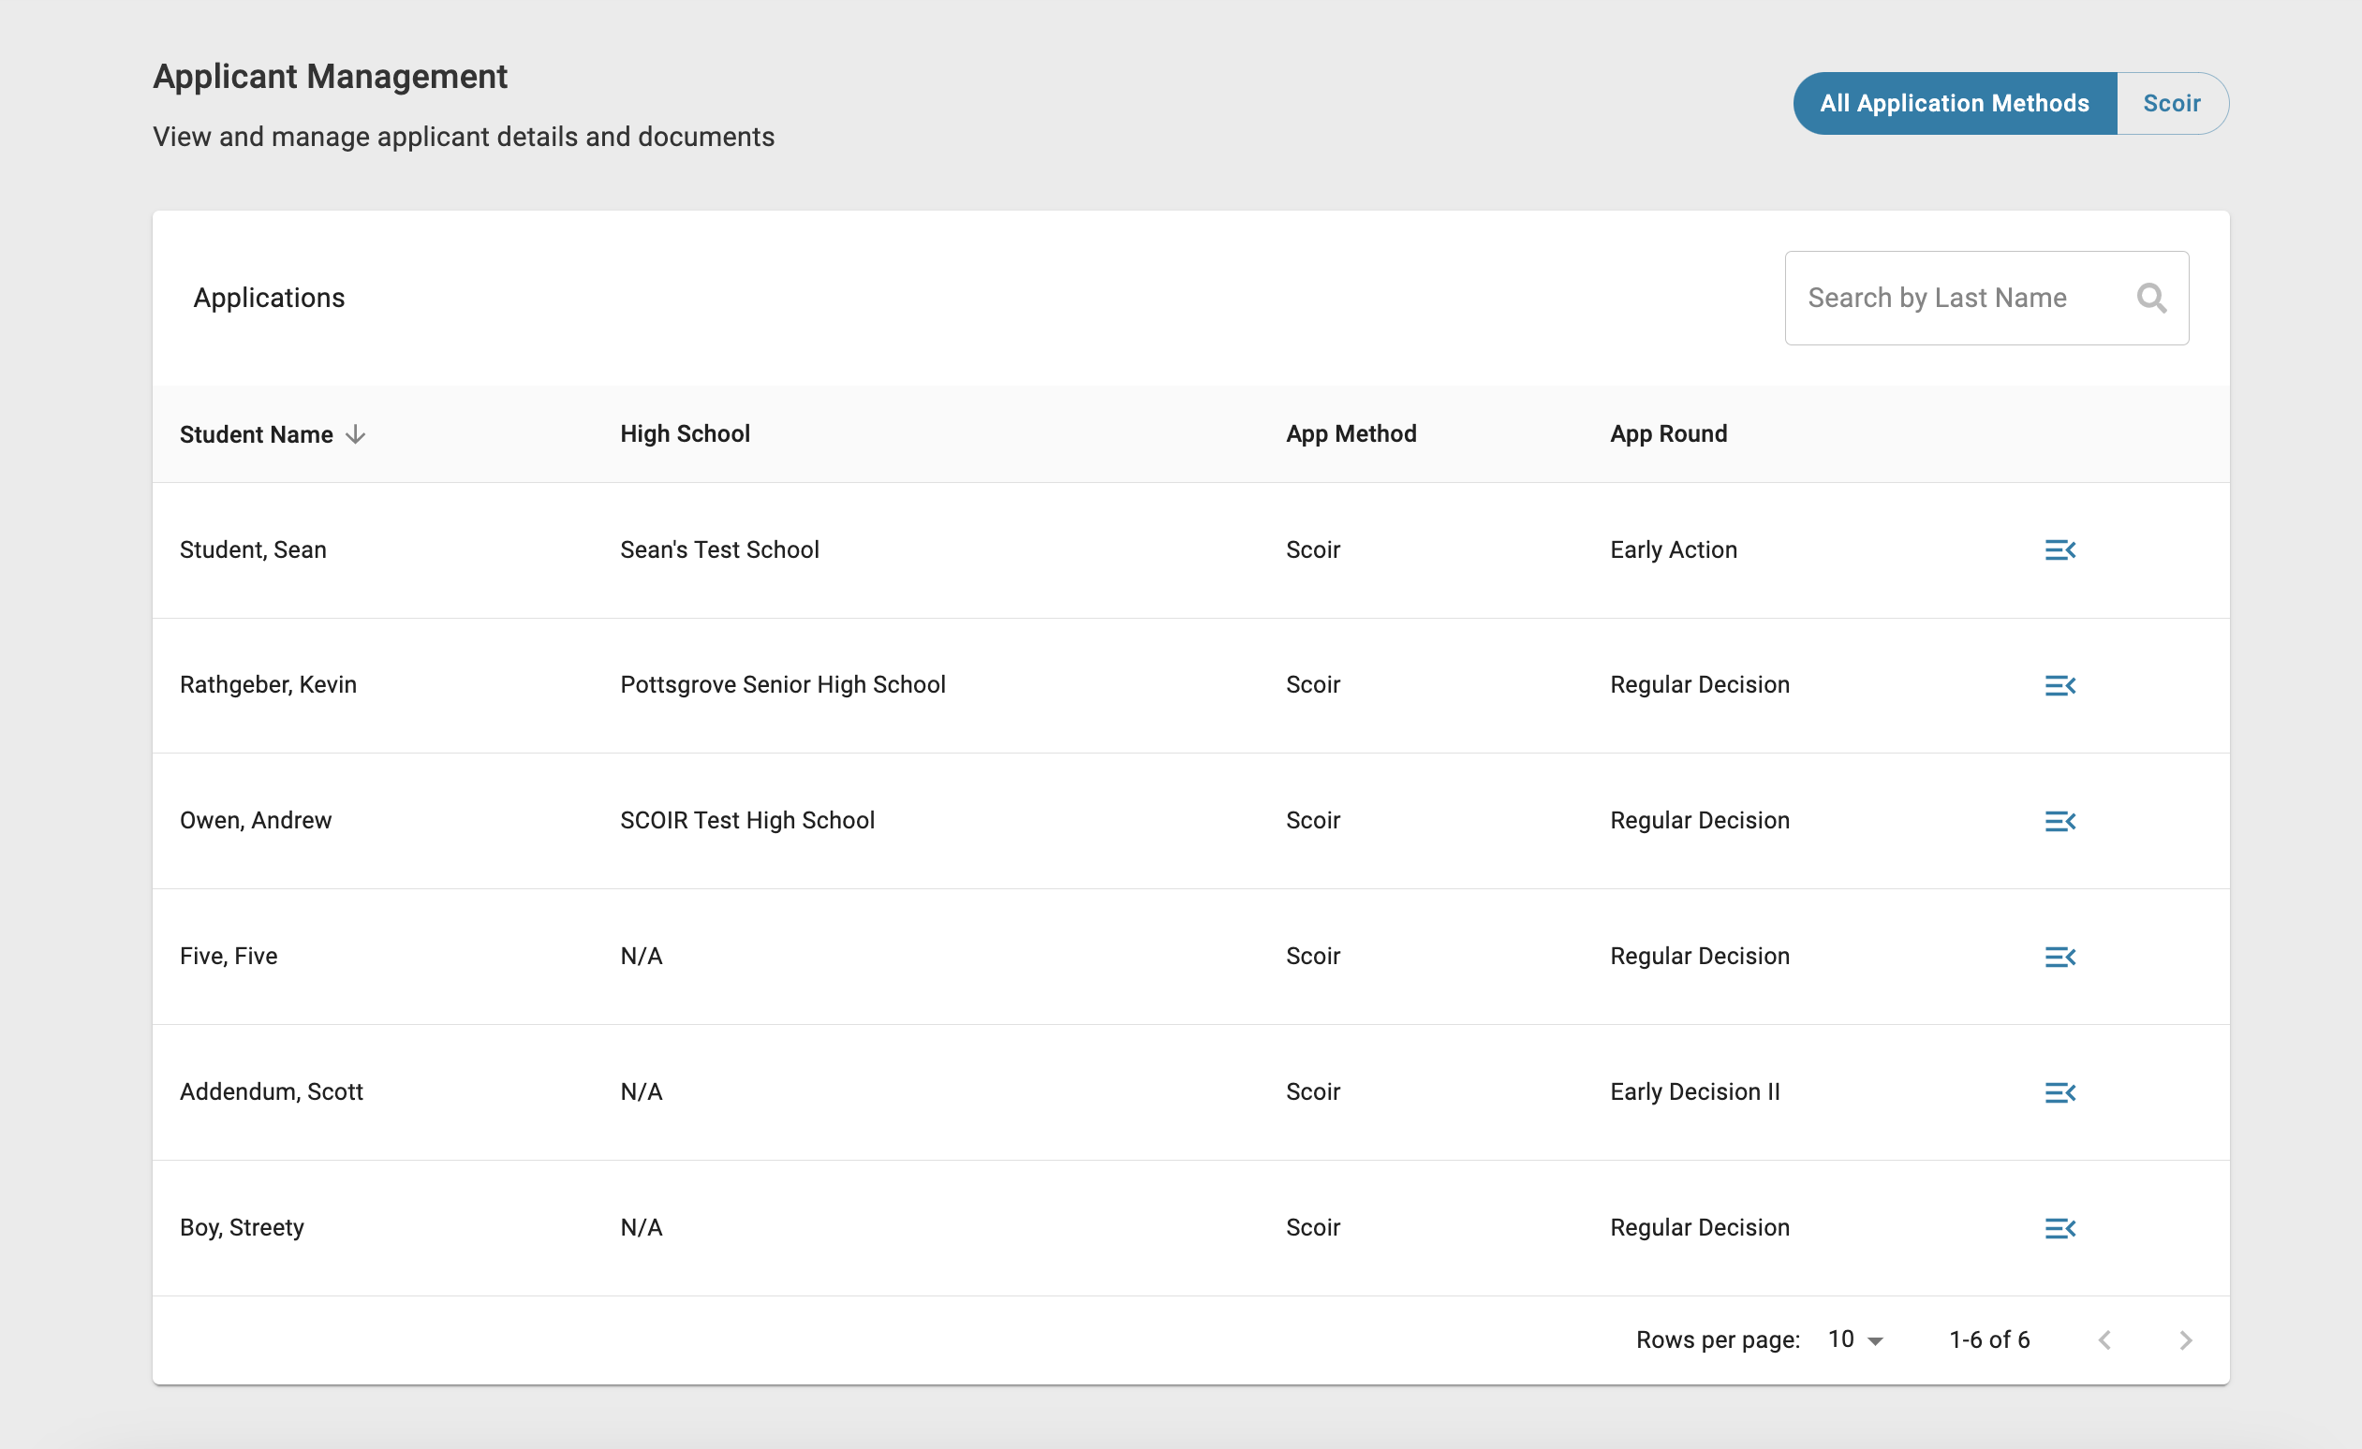Click Regular Decision in Rathgeber row
Viewport: 2362px width, 1449px height.
click(1700, 684)
